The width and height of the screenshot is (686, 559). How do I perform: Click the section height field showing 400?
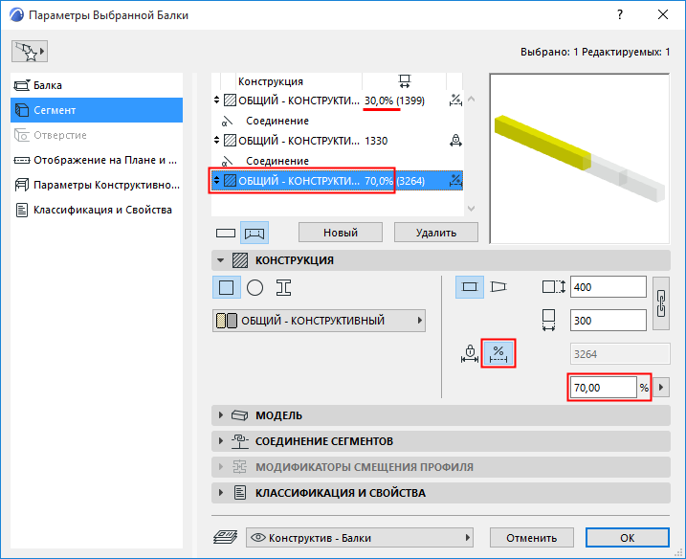[609, 287]
